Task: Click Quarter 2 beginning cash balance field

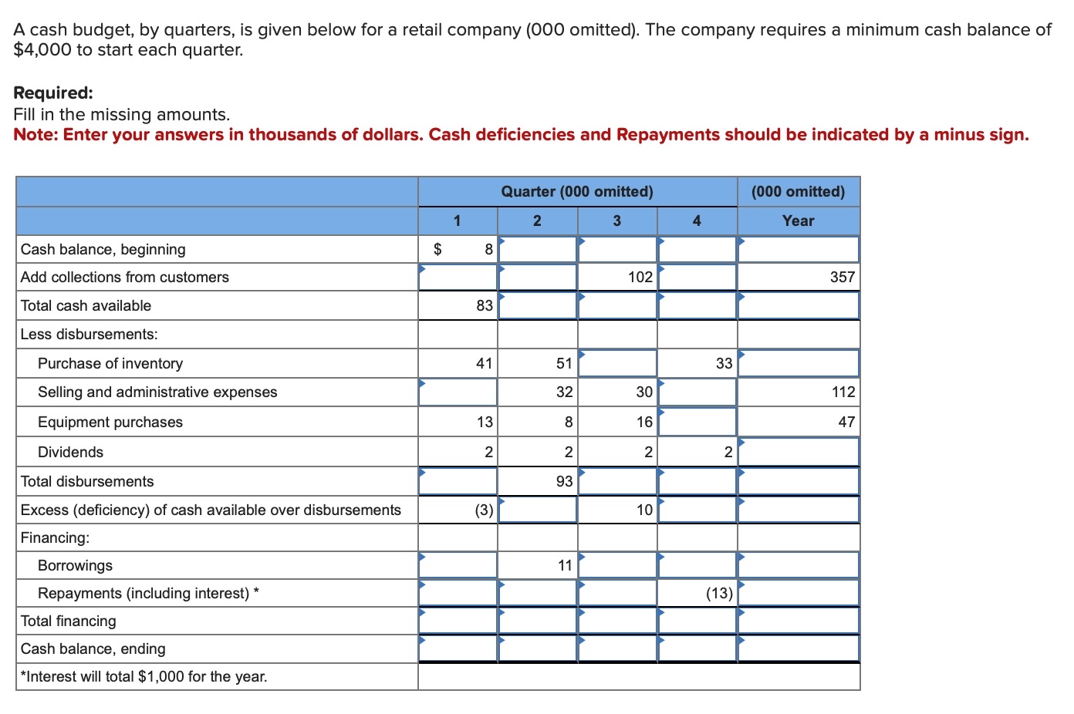Action: (x=538, y=249)
